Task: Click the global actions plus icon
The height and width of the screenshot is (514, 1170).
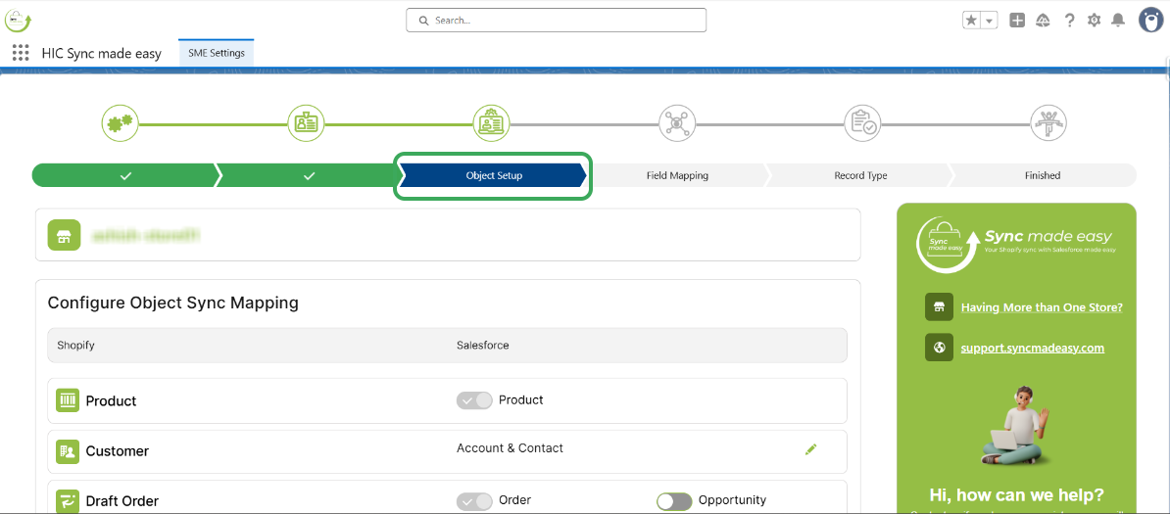Action: pos(1017,21)
